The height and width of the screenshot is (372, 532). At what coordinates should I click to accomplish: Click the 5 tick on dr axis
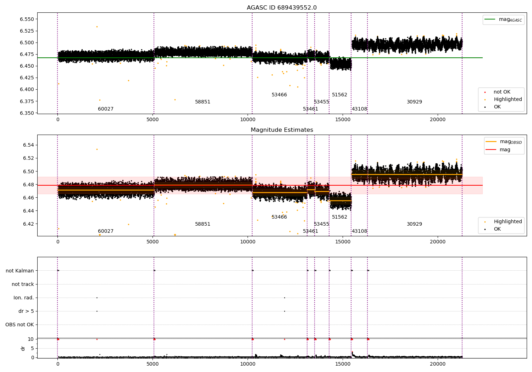click(x=32, y=348)
